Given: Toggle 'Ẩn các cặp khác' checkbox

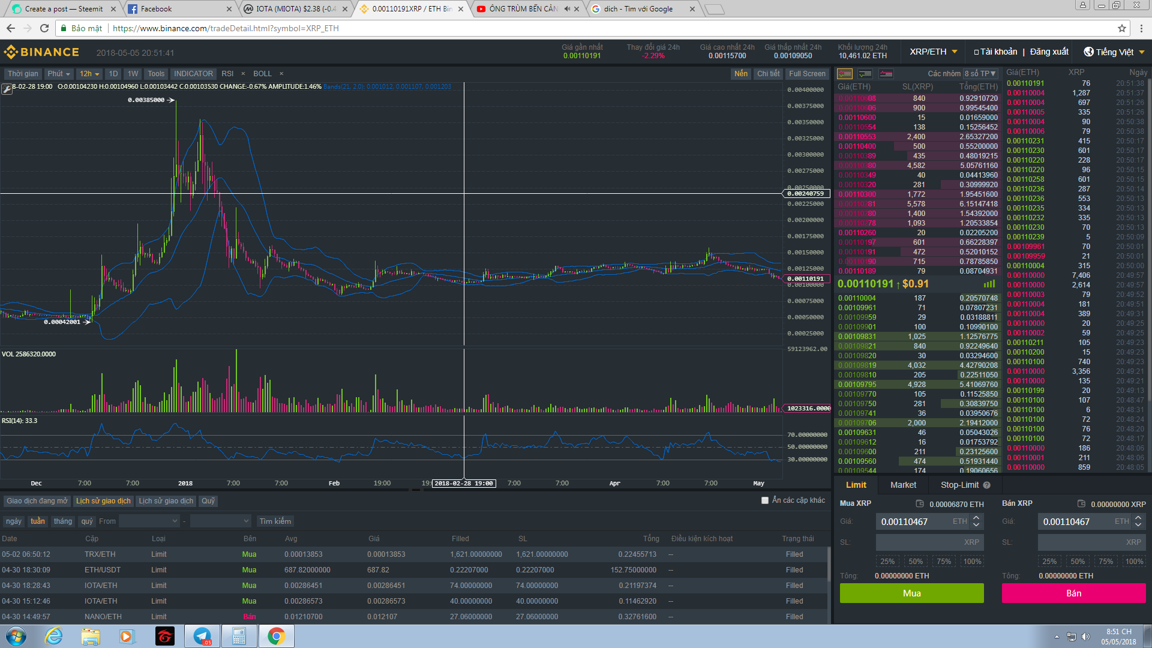Looking at the screenshot, I should click(765, 500).
